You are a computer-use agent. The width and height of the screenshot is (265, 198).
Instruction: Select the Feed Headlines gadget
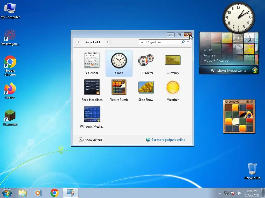tap(92, 90)
